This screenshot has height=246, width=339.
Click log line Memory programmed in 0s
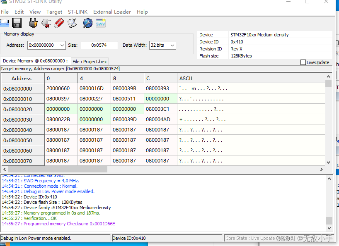pyautogui.click(x=51, y=213)
